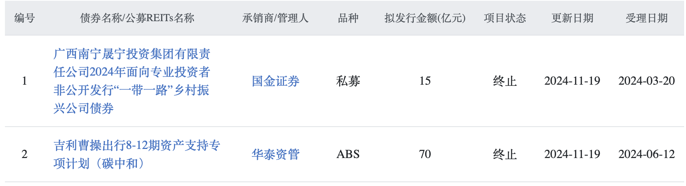Viewport: 686px width, 186px height.
Task: Select the 项目状态 column header
Action: (x=505, y=18)
